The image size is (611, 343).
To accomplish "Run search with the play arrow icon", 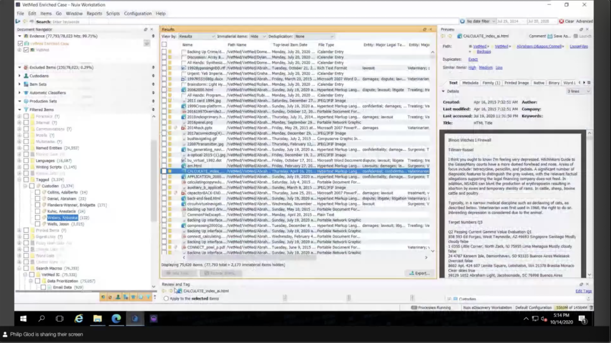I will click(x=18, y=21).
